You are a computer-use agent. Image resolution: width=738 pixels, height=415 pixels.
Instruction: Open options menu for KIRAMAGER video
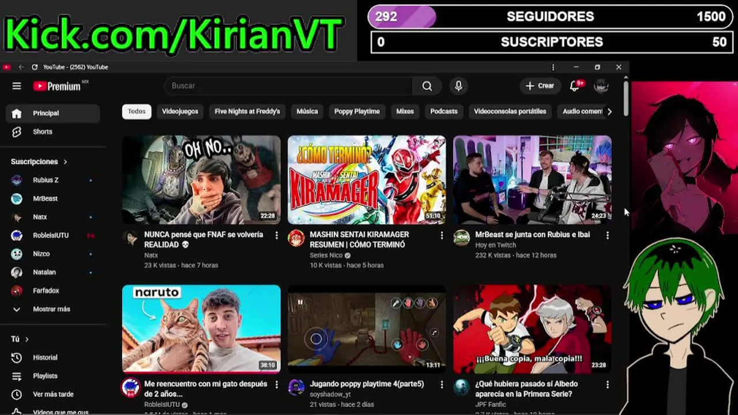[442, 235]
